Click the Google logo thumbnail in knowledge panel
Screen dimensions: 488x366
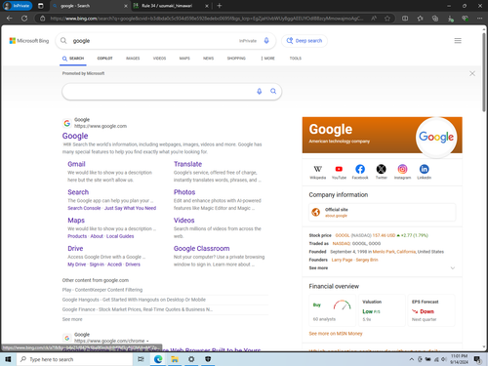click(436, 137)
